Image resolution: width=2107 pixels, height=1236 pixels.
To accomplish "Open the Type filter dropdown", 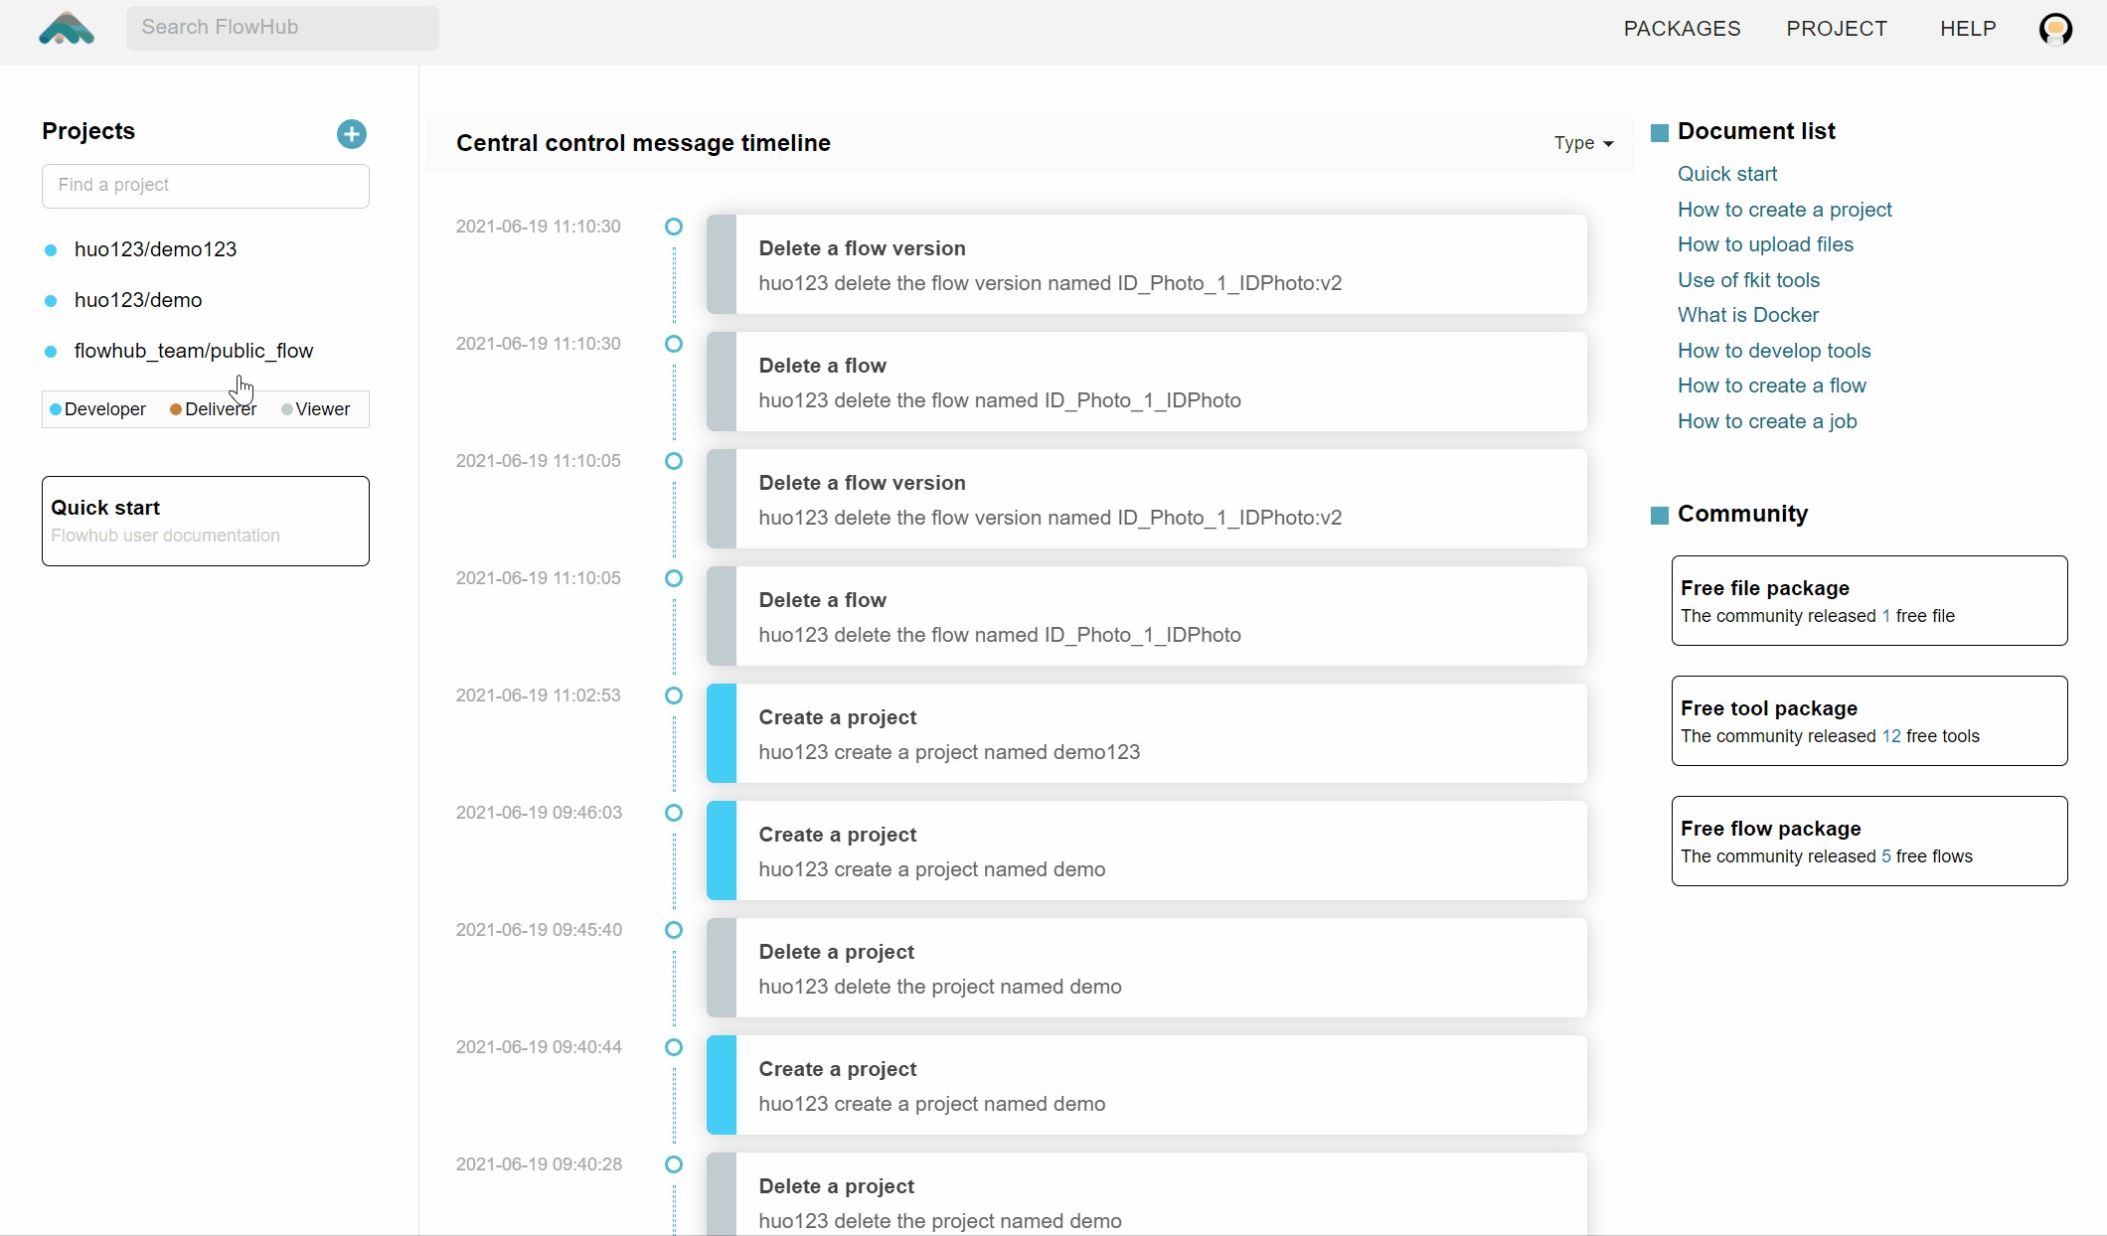I will 1582,143.
